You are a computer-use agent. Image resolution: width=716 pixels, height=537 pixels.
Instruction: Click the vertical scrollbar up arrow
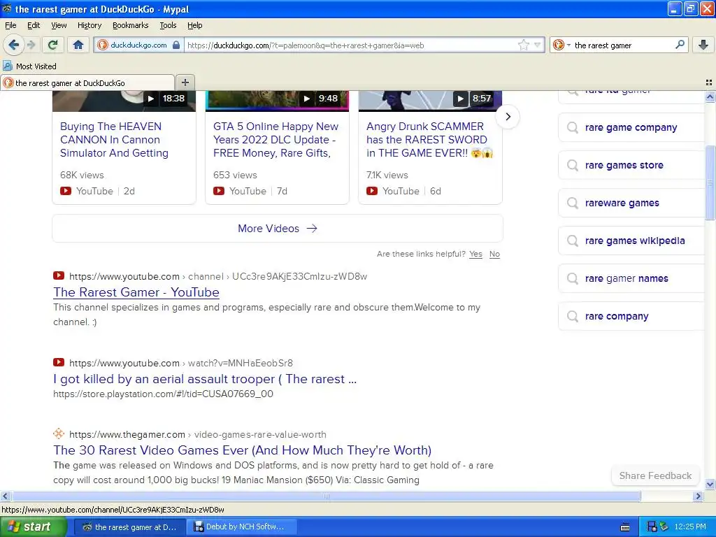click(x=710, y=96)
